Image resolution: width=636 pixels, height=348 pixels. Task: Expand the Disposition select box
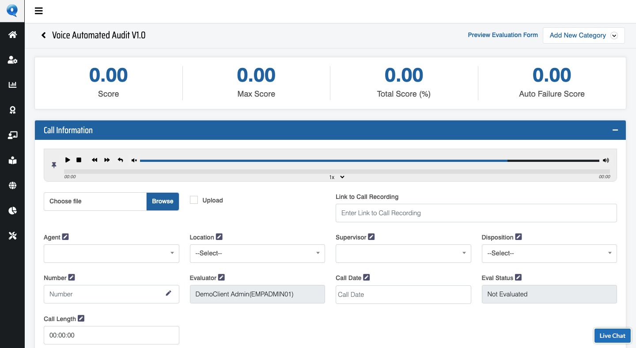(549, 254)
